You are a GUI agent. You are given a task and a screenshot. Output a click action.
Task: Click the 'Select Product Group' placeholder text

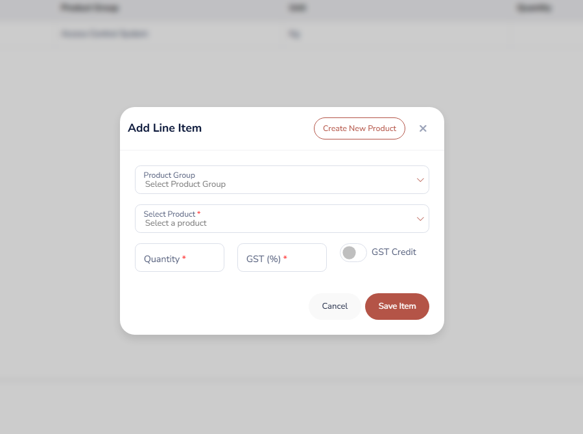click(185, 184)
